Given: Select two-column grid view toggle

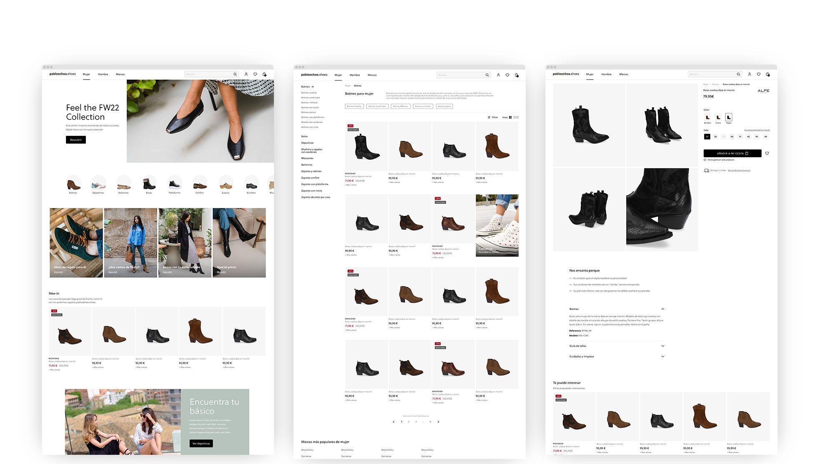Looking at the screenshot, I should [510, 117].
